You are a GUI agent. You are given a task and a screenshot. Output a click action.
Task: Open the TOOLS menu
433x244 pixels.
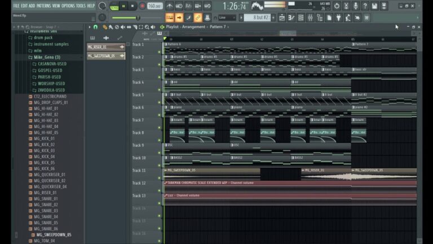(81, 6)
